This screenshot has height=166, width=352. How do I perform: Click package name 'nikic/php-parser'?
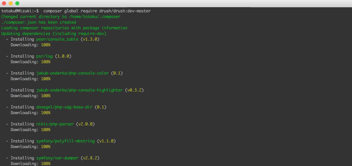coord(55,124)
